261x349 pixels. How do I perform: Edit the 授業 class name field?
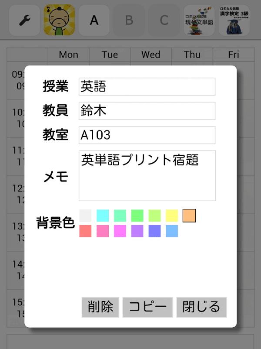coord(147,86)
